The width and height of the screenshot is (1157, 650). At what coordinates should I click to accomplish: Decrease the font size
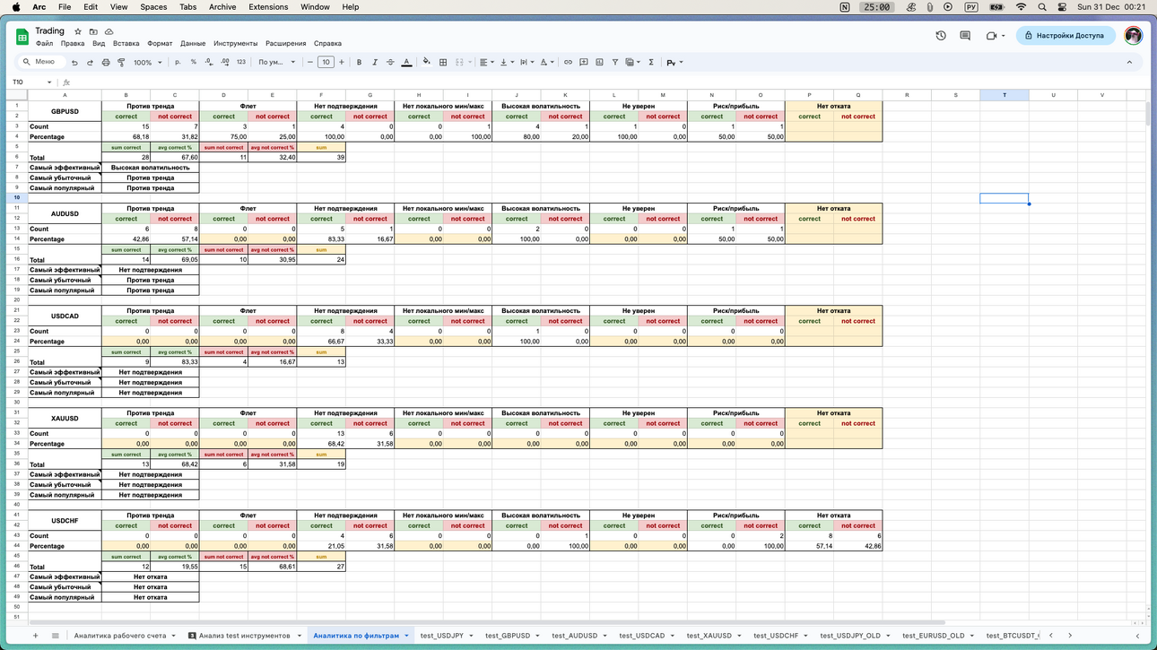[x=310, y=63]
